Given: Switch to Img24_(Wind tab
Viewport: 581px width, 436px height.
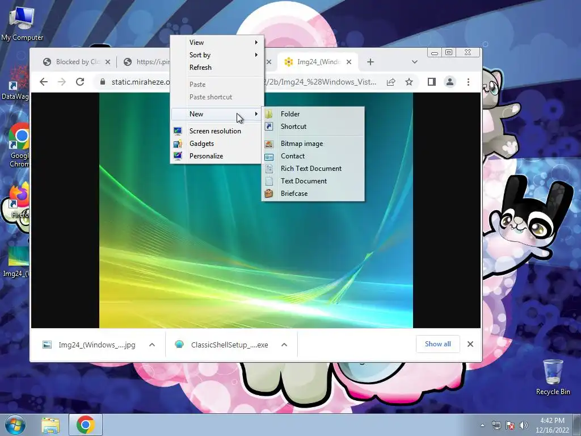Looking at the screenshot, I should [x=319, y=62].
